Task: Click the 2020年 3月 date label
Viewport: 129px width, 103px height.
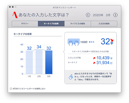Action: tap(102, 15)
